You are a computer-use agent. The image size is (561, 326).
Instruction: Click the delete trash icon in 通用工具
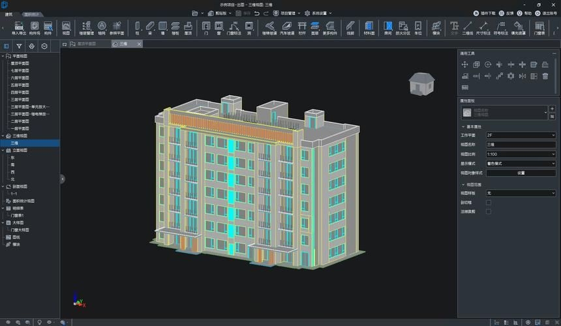click(x=545, y=76)
